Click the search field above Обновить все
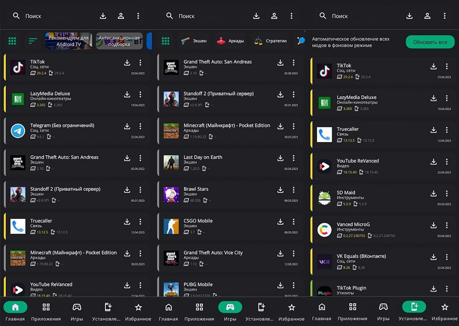The height and width of the screenshot is (326, 459). 360,16
